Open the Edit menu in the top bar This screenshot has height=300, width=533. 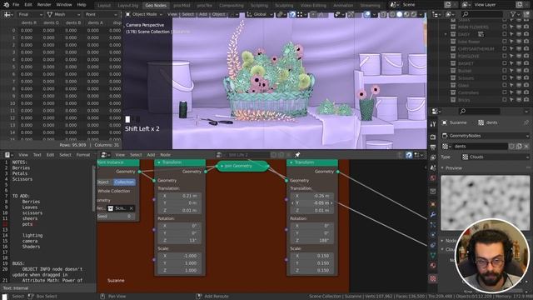[x=28, y=5]
